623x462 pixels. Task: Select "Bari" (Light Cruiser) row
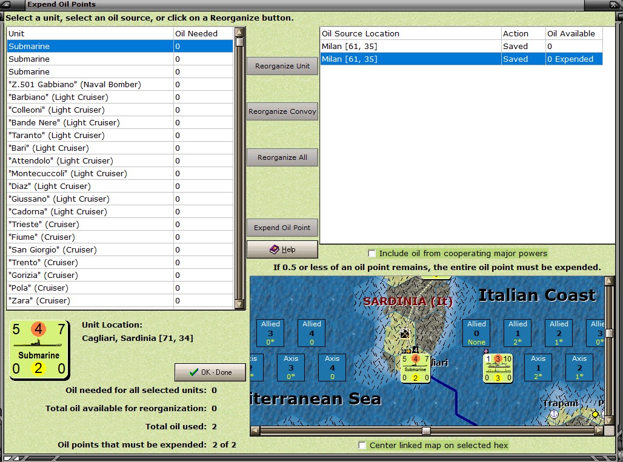120,148
